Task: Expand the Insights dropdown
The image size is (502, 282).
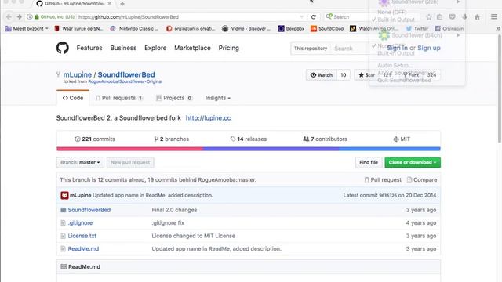Action: 218,98
